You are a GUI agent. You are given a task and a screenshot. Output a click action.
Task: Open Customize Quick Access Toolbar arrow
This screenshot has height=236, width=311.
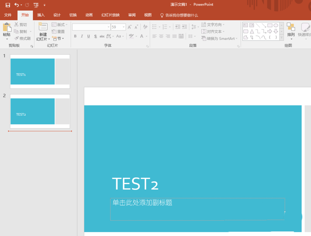click(44, 5)
